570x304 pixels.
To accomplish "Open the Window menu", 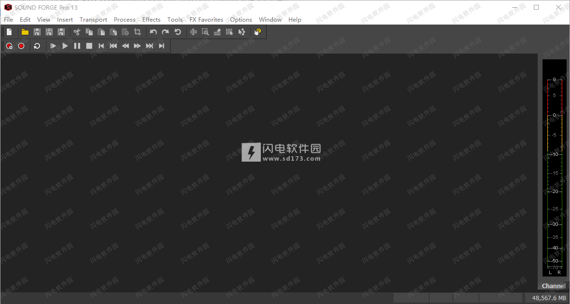I will pyautogui.click(x=270, y=20).
